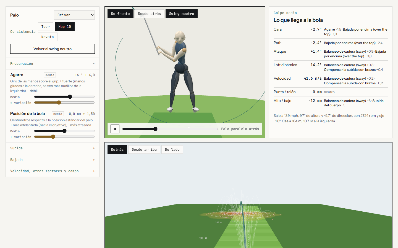Screen dimensions: 398x248
Task: Click the Ataque value +1,4°
Action: click(x=316, y=51)
